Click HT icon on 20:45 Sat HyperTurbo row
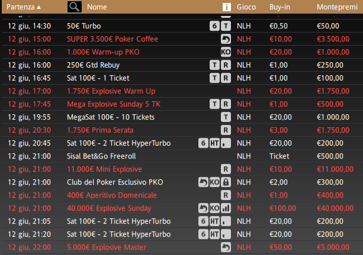The width and height of the screenshot is (363, 255). point(214,143)
